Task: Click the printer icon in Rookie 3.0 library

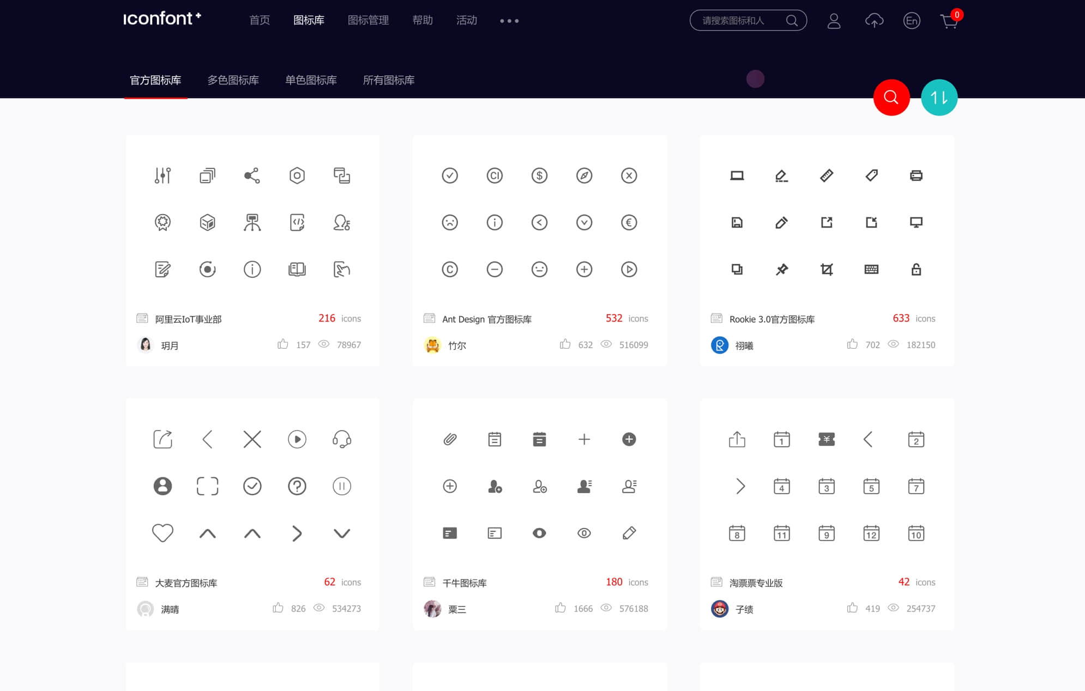Action: pyautogui.click(x=915, y=175)
